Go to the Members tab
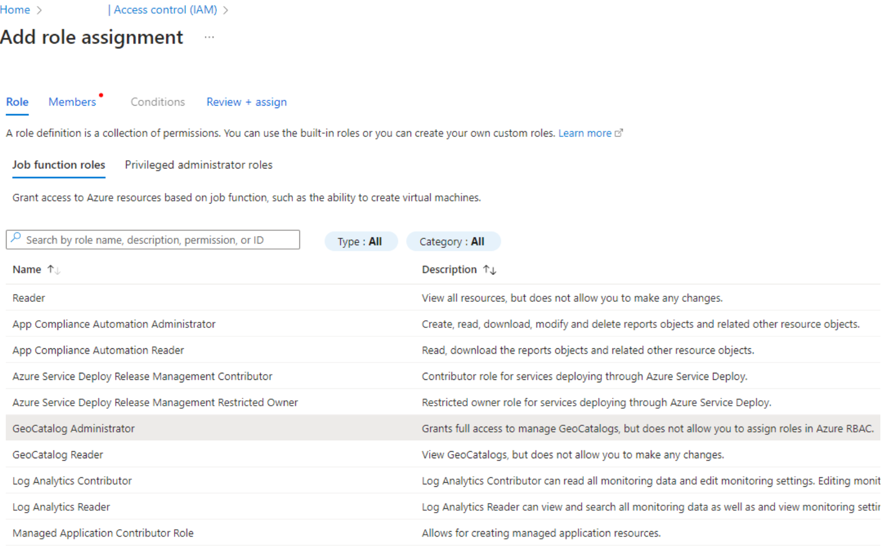 tap(72, 102)
